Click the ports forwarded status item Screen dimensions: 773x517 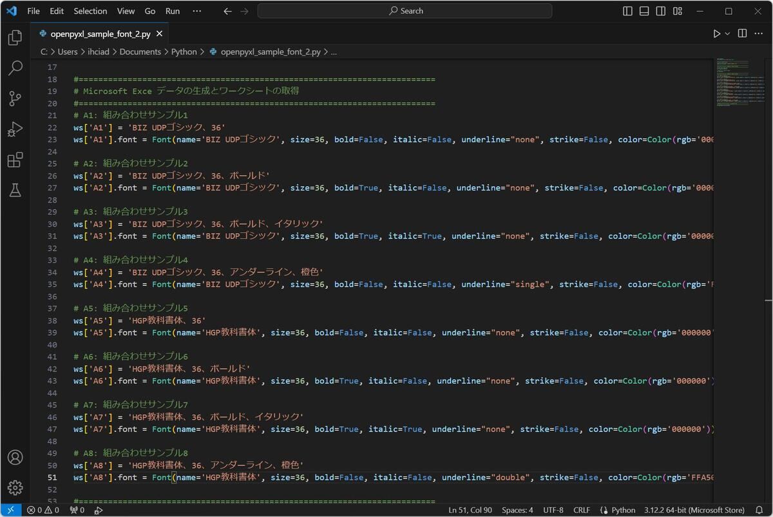click(77, 510)
